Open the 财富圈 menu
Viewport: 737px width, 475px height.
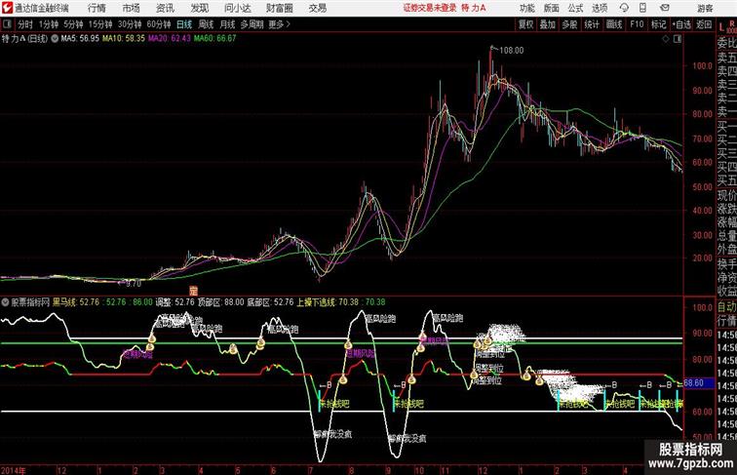point(279,8)
